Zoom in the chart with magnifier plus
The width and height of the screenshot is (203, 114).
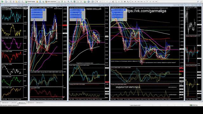click(x=68, y=1)
